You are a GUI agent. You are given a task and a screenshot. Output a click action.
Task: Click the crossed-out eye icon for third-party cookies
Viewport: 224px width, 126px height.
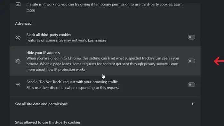pos(18,37)
